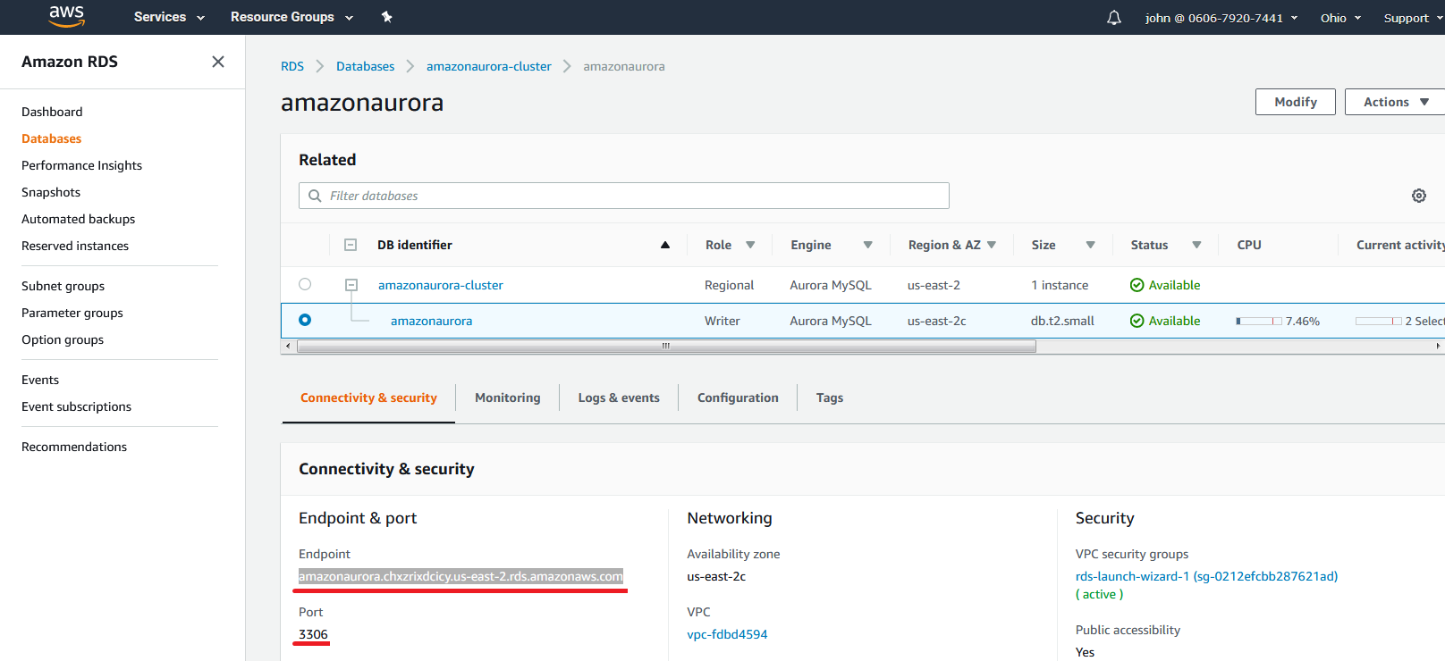Viewport: 1445px width, 661px height.
Task: Click the CPU 7.46% usage bar
Action: pyautogui.click(x=1259, y=321)
